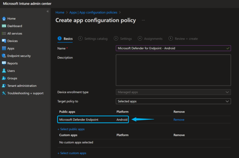239x158 pixels.
Task: Click step 1 circle of Basics
Action: coord(60,38)
